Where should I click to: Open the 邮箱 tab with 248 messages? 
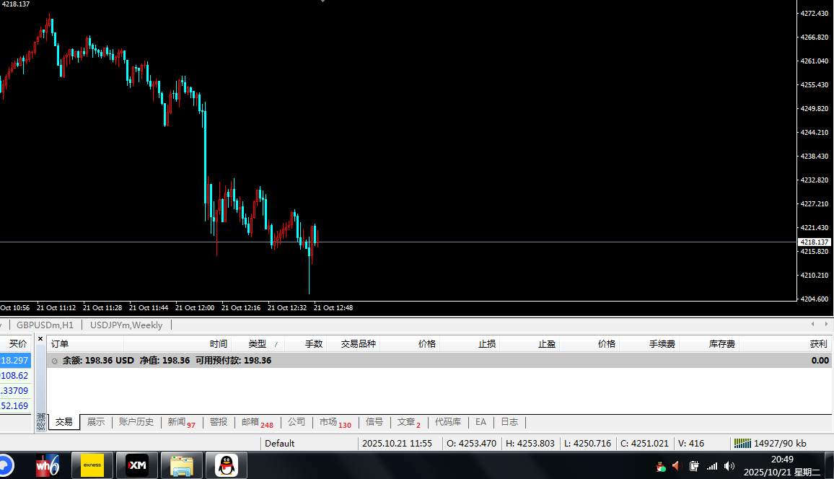(250, 422)
